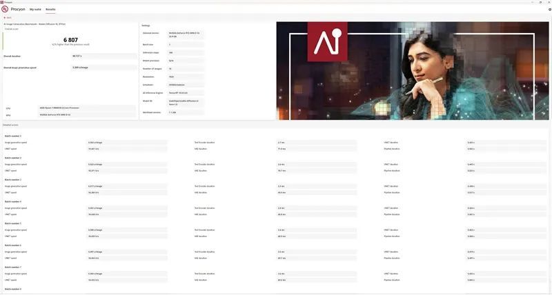Click Batch 1 VAE duration value
The height and width of the screenshot is (295, 552).
(x=317, y=149)
